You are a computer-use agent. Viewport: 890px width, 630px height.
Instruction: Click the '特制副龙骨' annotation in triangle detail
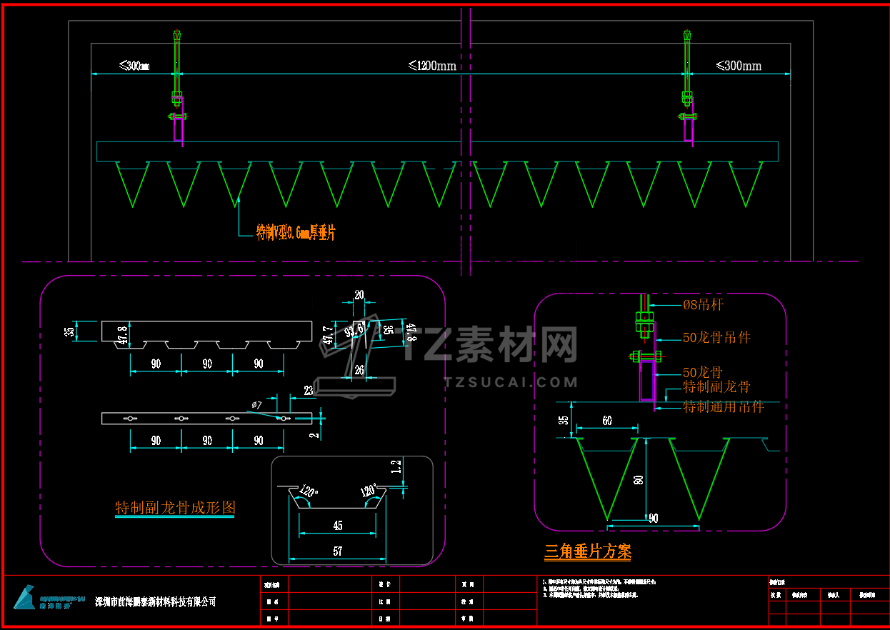coord(716,387)
